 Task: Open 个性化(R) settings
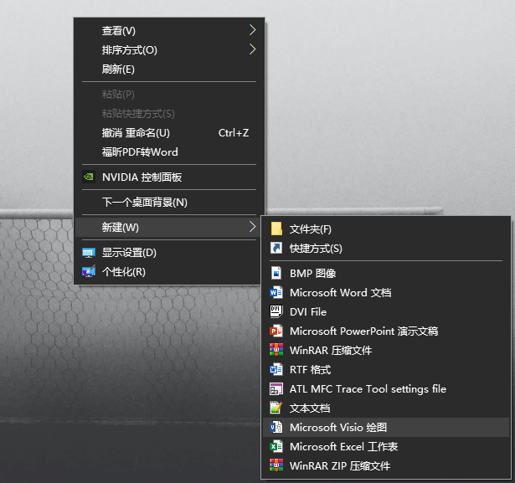pyautogui.click(x=169, y=272)
